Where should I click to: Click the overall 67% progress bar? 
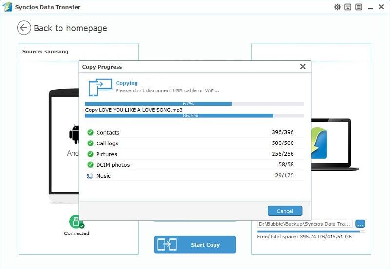(194, 104)
